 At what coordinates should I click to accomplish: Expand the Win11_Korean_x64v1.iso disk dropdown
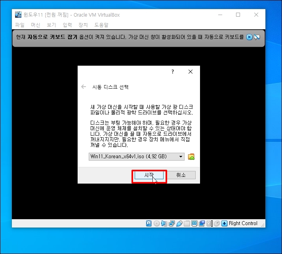[181, 157]
